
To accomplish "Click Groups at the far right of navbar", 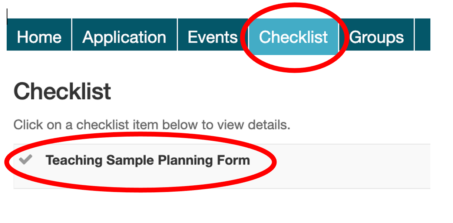I will 376,36.
